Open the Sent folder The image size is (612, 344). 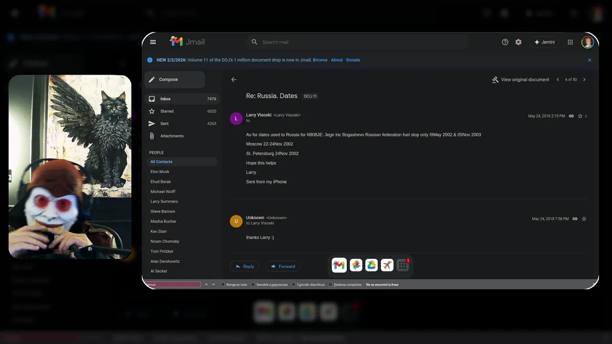[182, 124]
